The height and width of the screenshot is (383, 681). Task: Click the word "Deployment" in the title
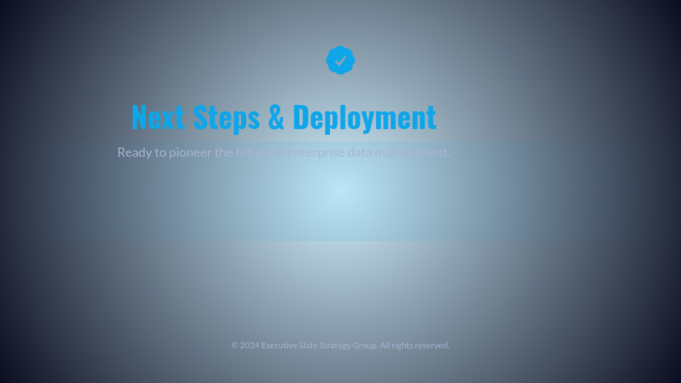[364, 117]
